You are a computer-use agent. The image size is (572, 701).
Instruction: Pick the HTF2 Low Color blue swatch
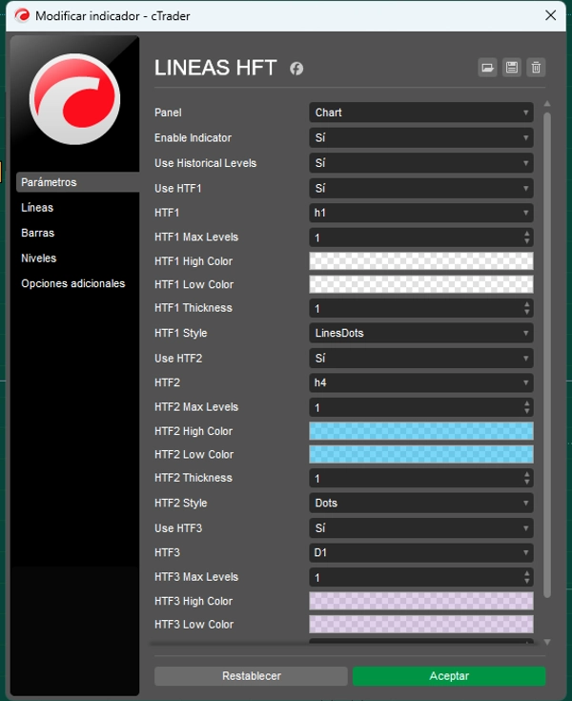point(421,454)
